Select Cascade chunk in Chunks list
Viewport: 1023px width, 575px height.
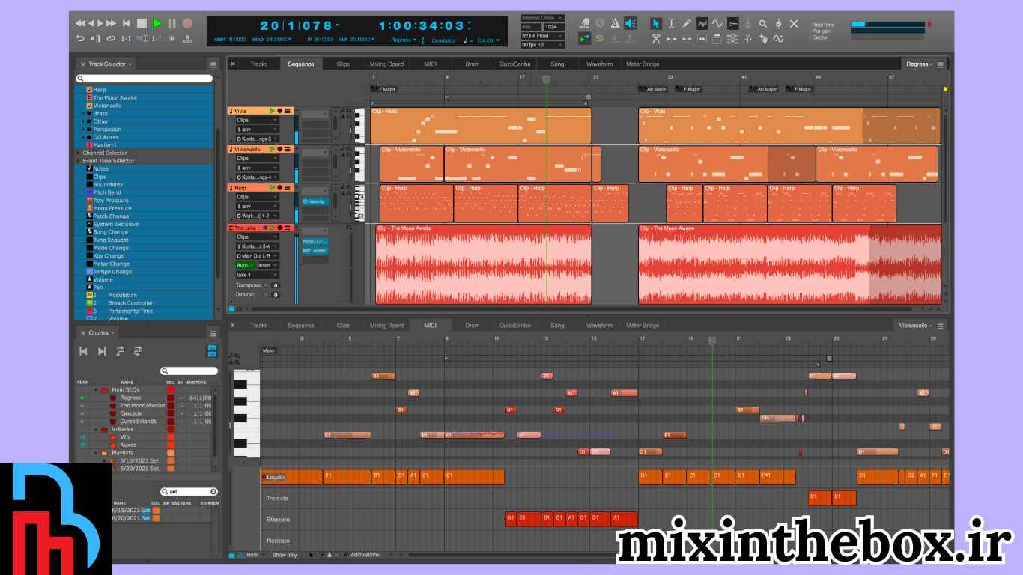[x=130, y=413]
